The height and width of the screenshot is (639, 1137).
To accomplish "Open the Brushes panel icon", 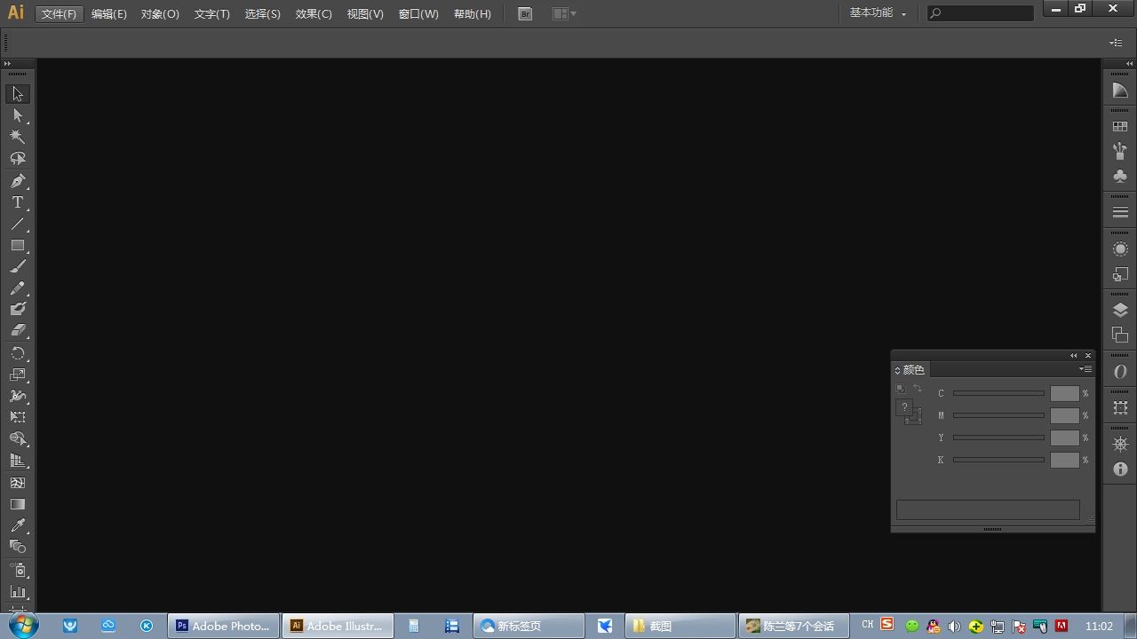I will point(1120,151).
